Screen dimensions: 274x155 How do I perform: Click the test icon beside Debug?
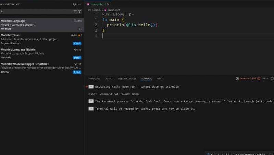click(130, 14)
